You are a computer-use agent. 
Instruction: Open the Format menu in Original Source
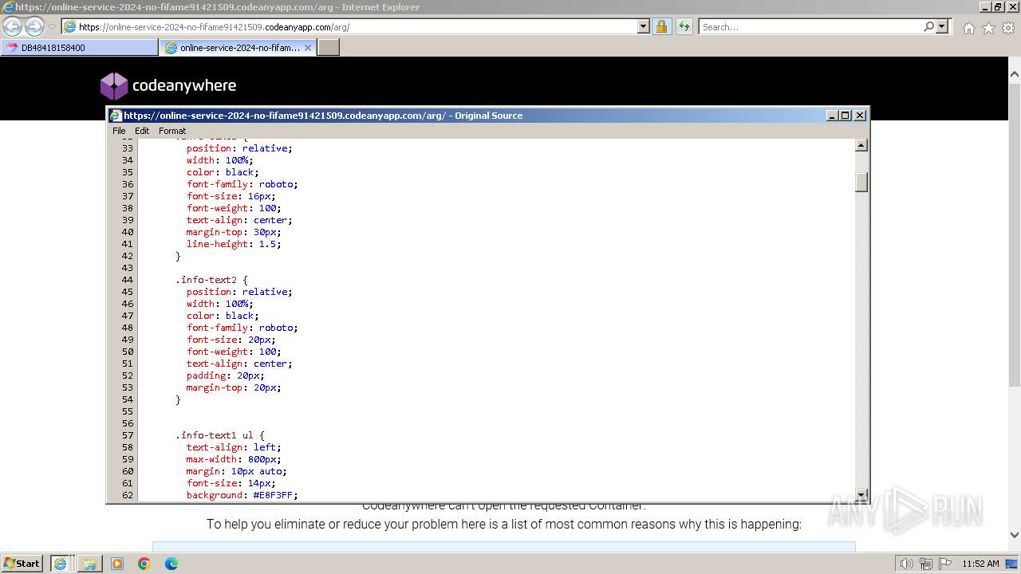[172, 131]
